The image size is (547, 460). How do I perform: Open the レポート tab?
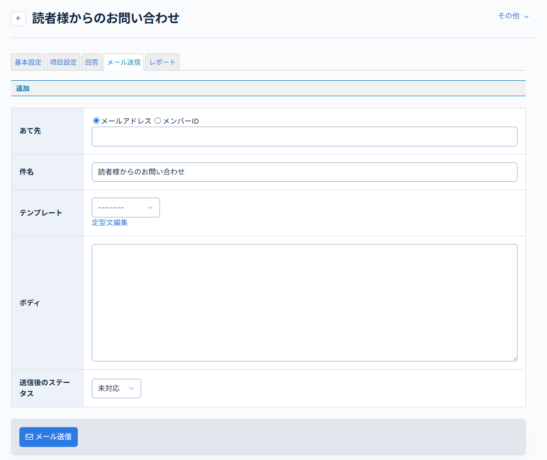coord(162,62)
